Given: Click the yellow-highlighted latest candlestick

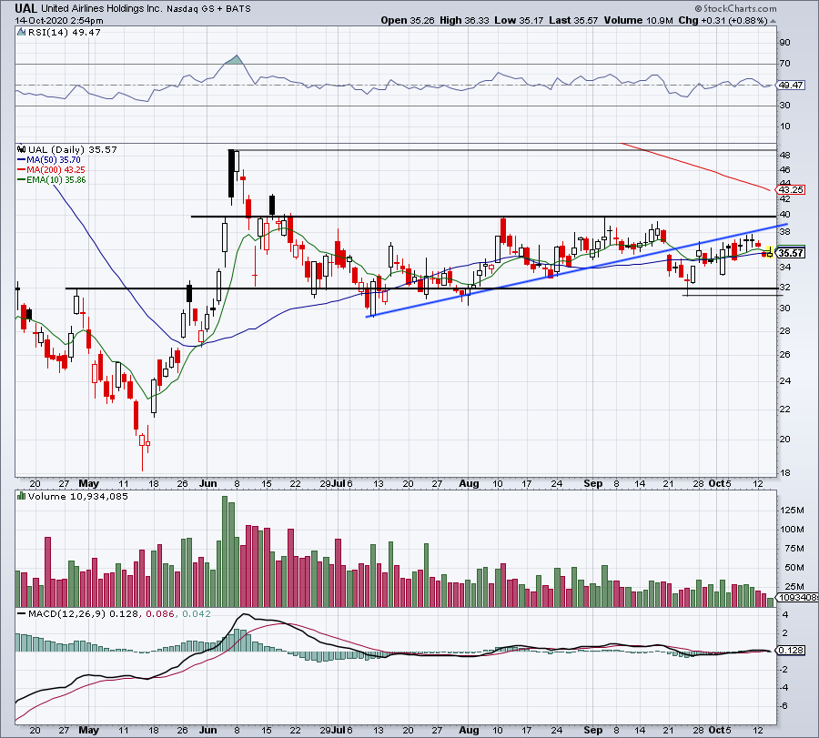Looking at the screenshot, I should tap(770, 252).
